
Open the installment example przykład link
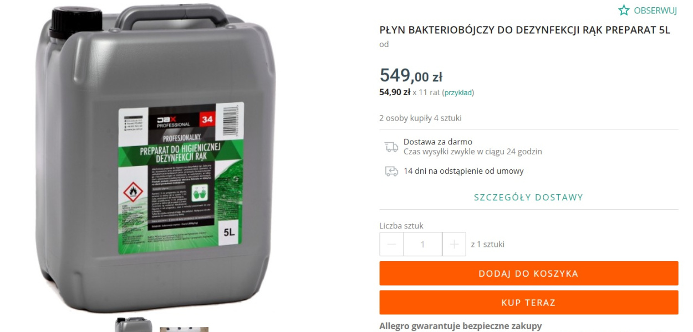(458, 92)
